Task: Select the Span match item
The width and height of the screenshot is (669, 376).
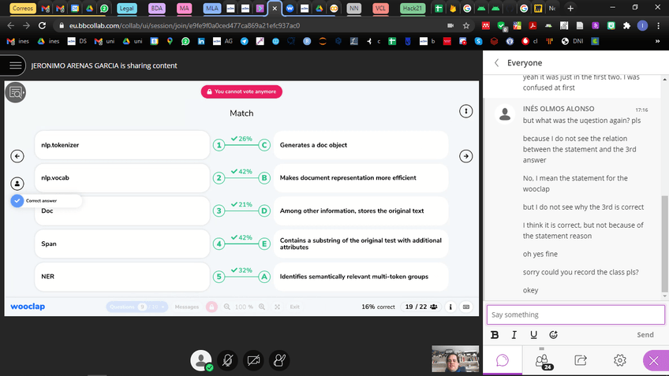Action: click(122, 244)
